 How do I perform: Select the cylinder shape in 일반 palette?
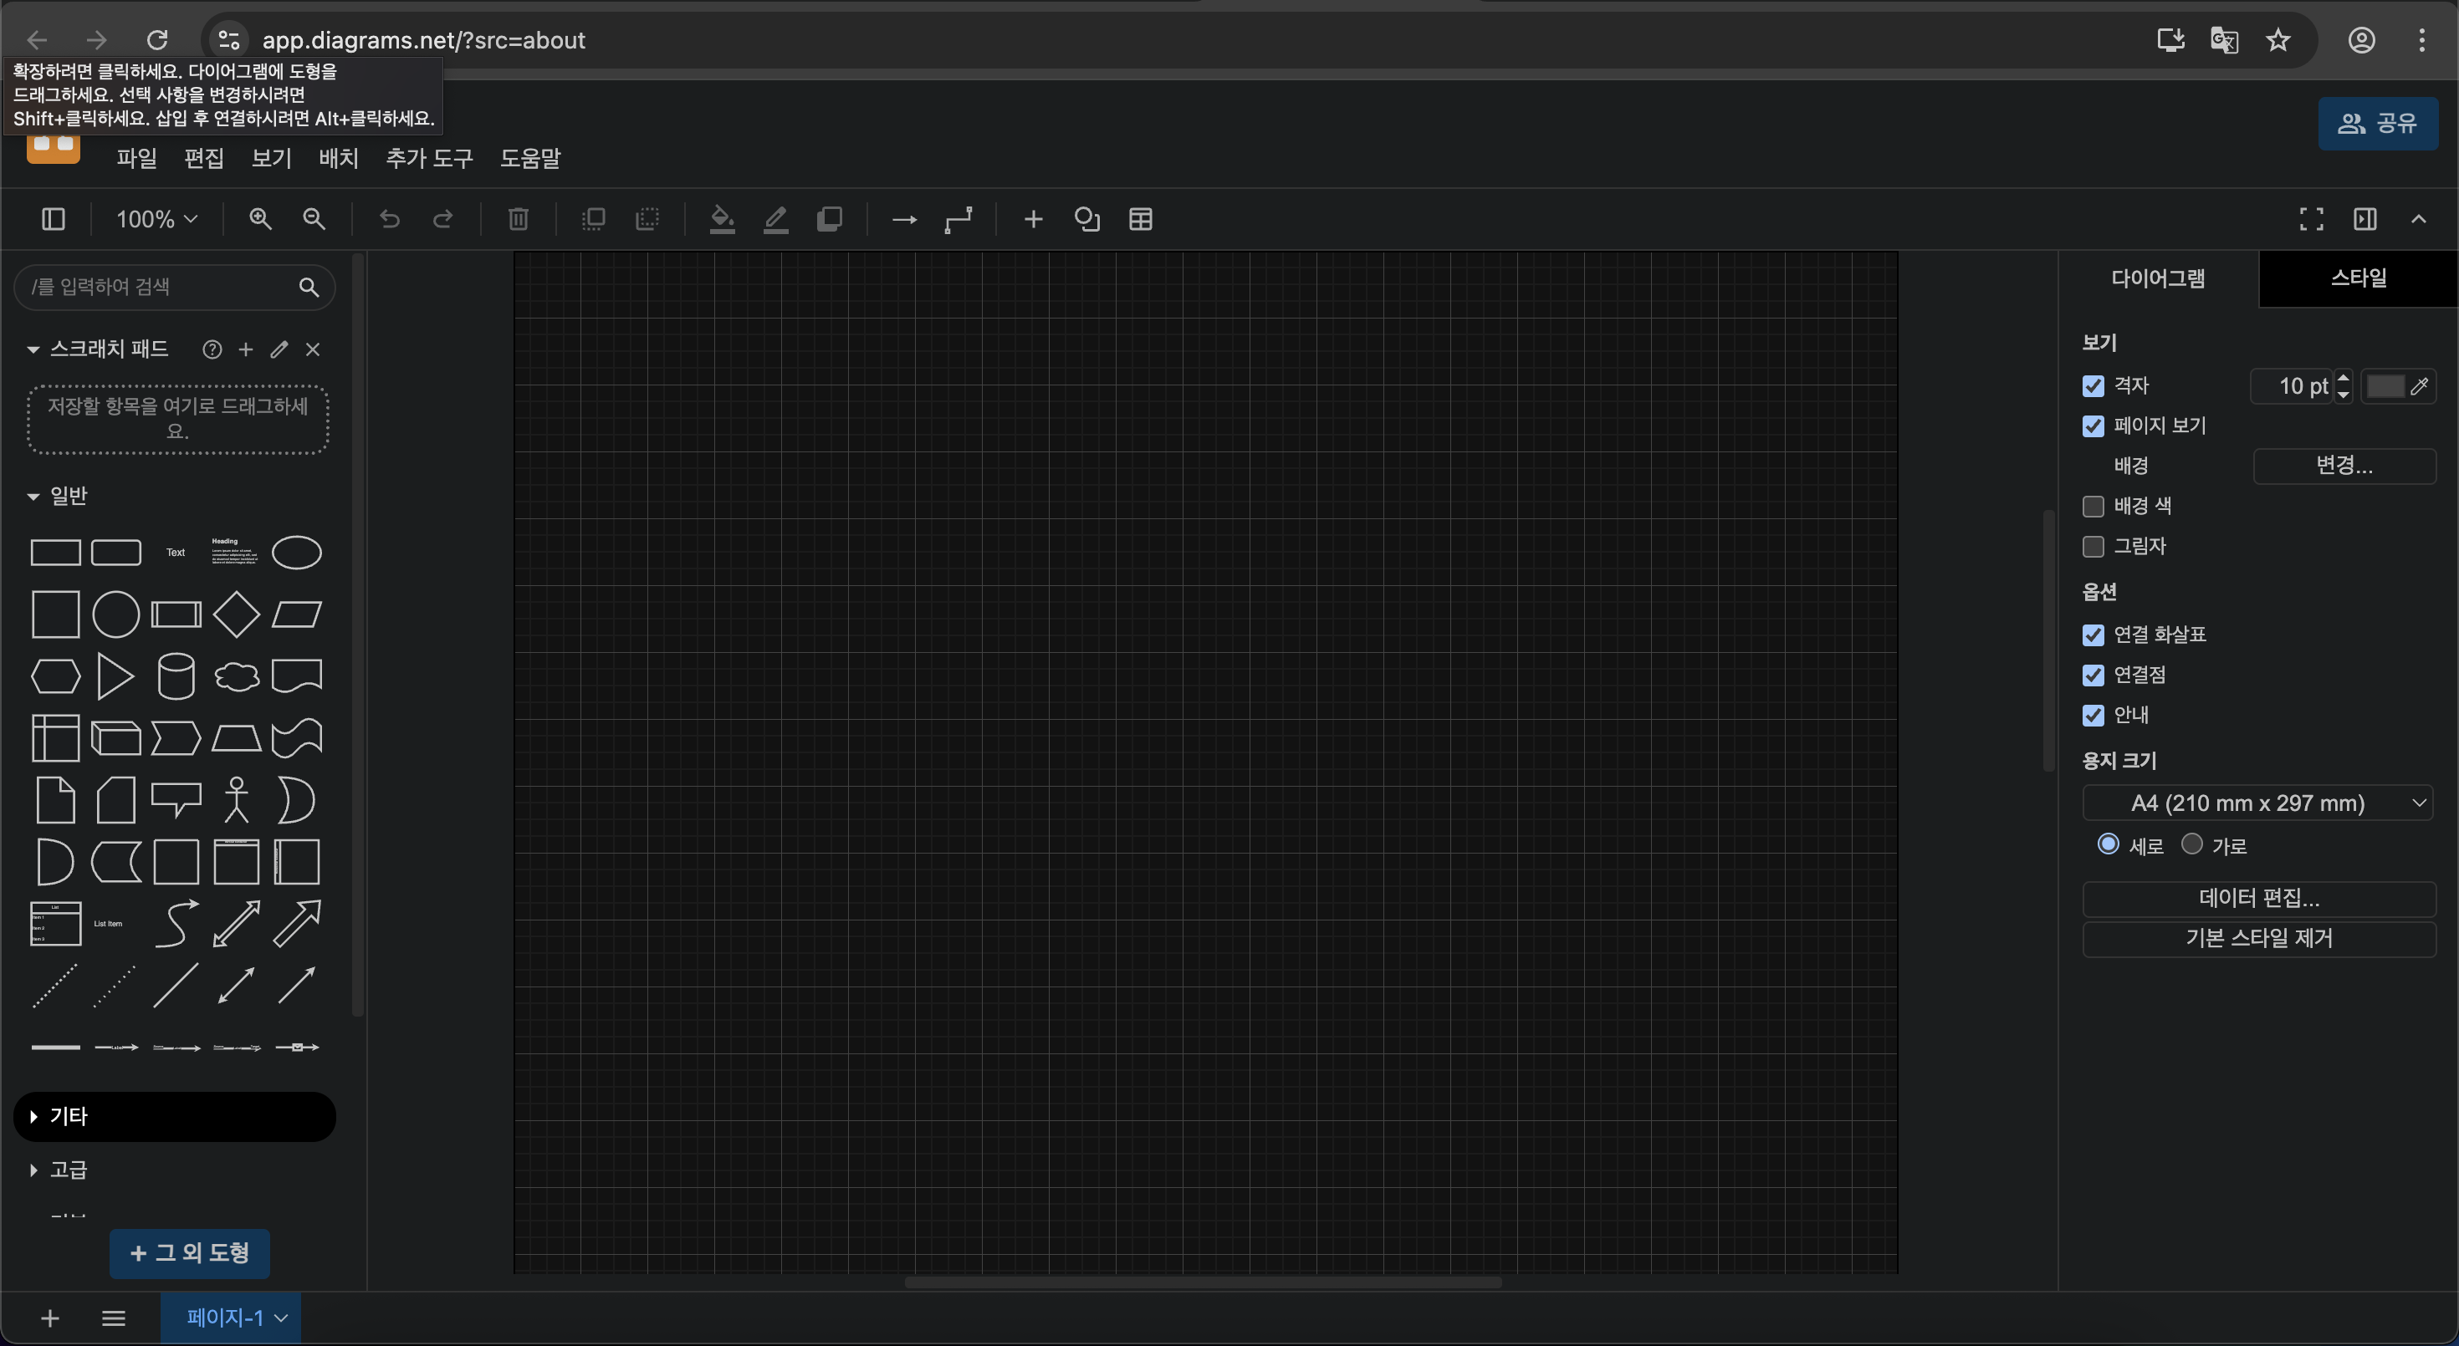[176, 676]
